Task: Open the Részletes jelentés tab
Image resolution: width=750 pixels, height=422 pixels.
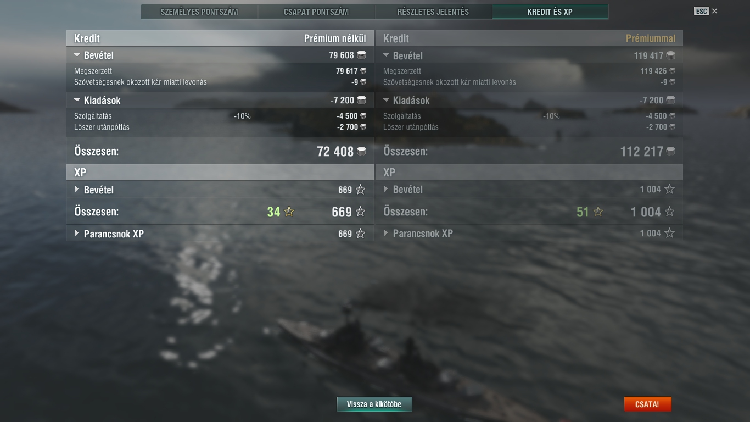Action: [433, 12]
